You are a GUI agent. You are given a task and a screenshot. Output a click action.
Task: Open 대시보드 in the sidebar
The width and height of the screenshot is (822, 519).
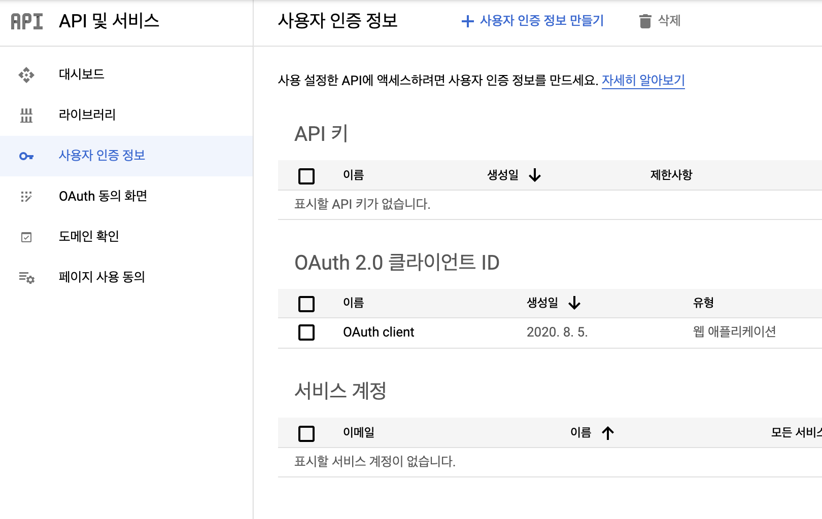pos(126,75)
